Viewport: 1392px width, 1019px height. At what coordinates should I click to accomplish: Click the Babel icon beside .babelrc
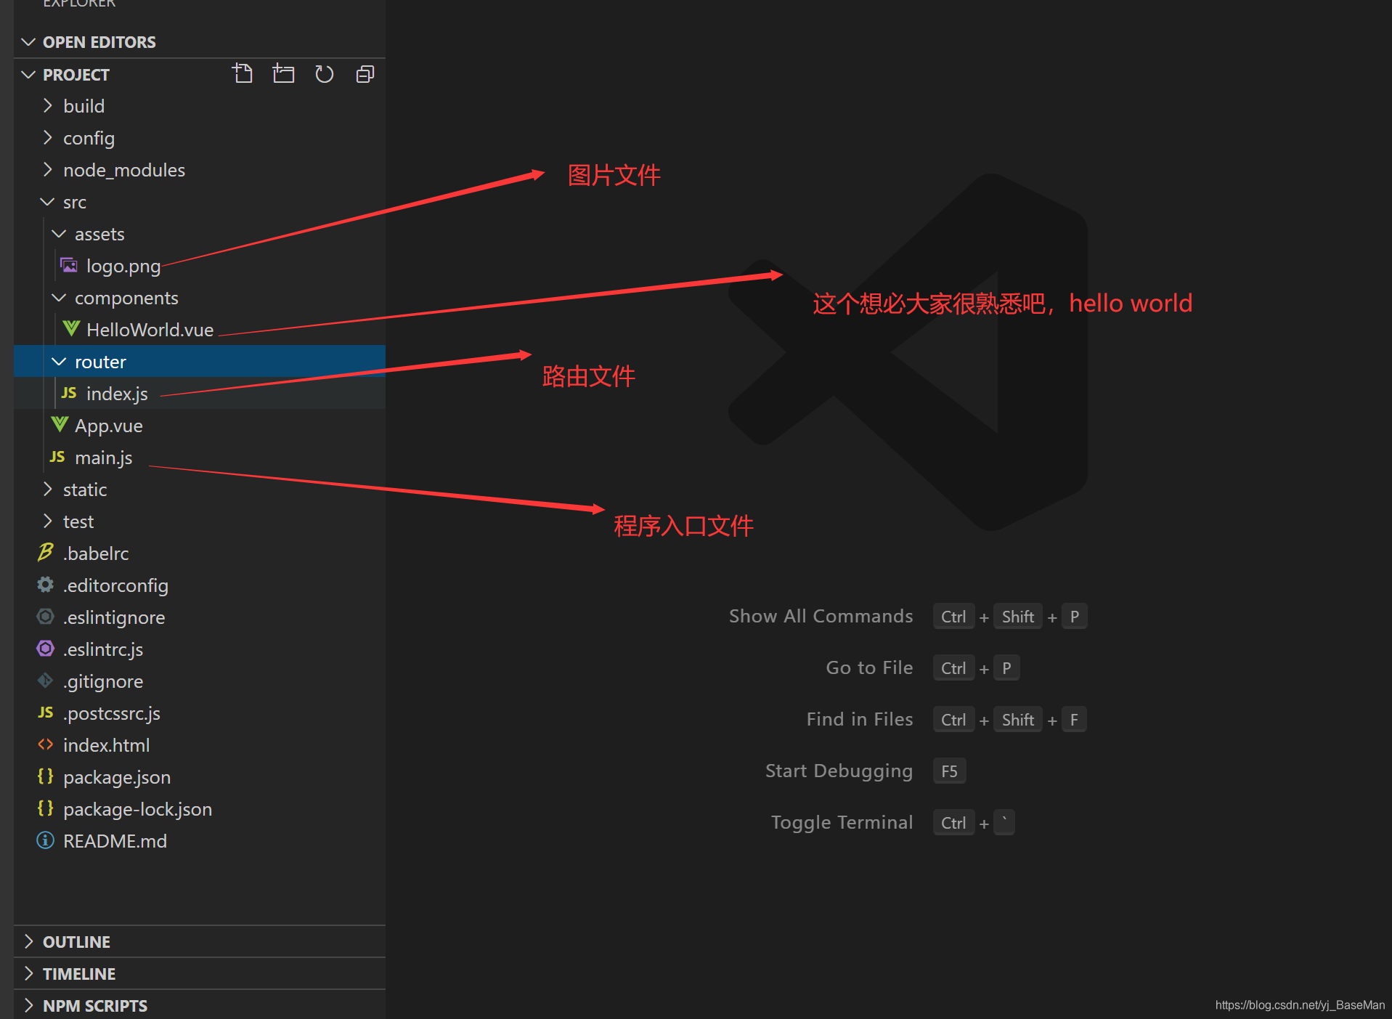[45, 553]
